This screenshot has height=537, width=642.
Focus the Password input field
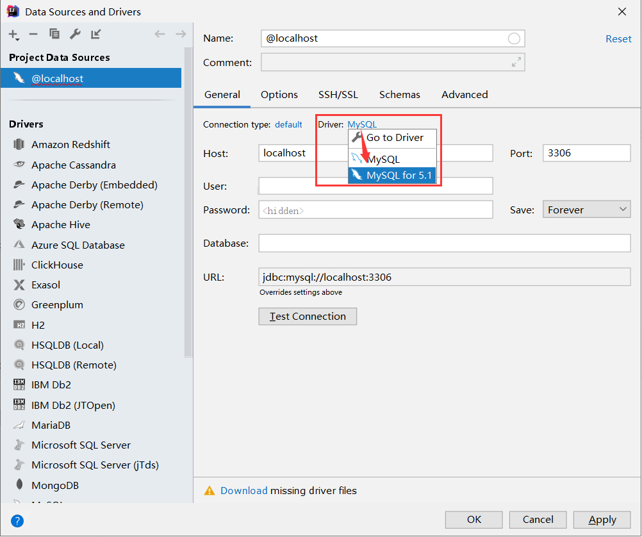click(x=375, y=210)
